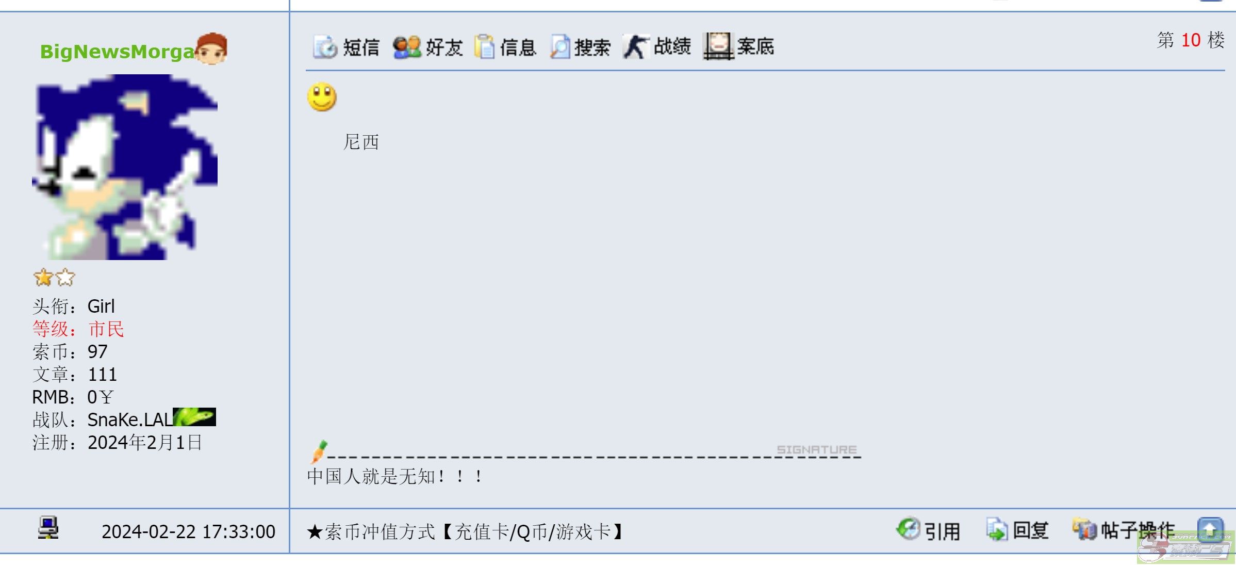
Task: Open the 案底 record icon
Action: tap(718, 46)
